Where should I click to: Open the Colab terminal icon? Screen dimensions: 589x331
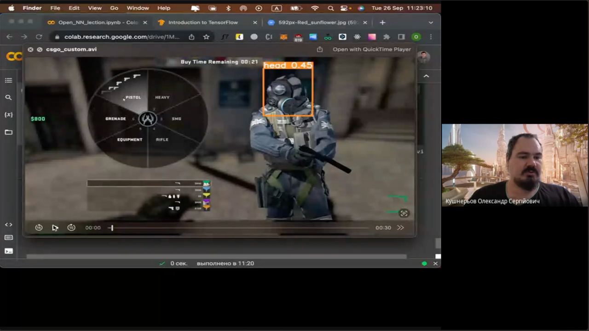coord(8,251)
